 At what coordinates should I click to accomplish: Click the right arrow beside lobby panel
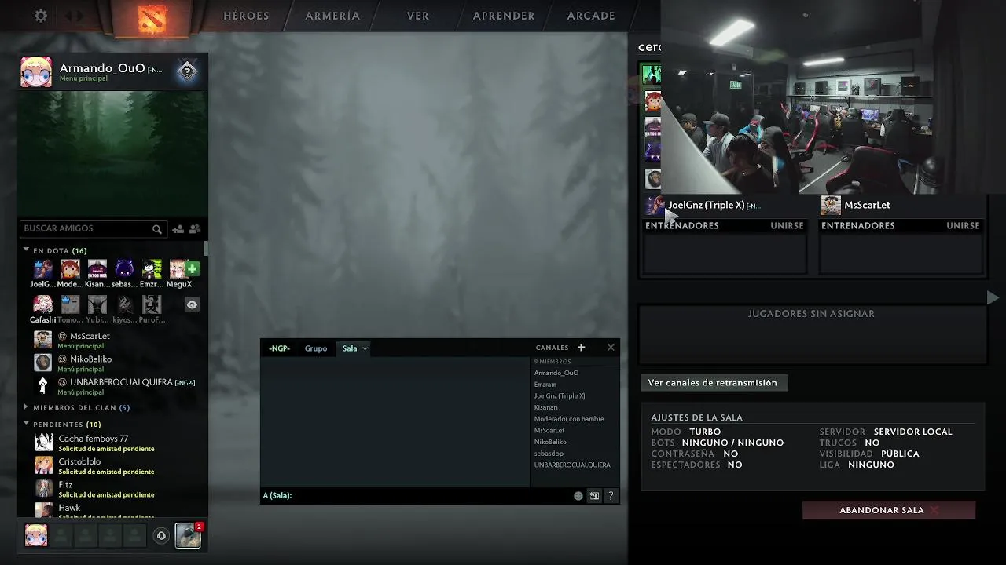coord(993,298)
